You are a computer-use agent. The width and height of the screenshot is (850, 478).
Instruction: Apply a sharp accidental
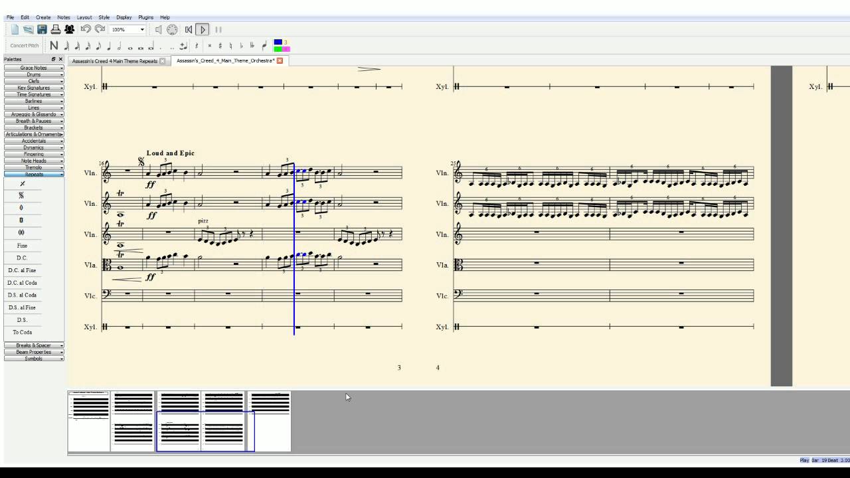[220, 46]
